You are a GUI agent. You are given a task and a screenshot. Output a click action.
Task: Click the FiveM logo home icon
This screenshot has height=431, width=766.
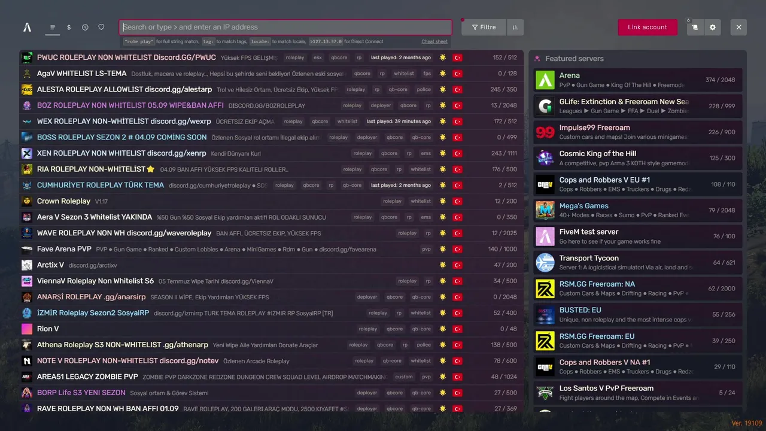coord(27,27)
